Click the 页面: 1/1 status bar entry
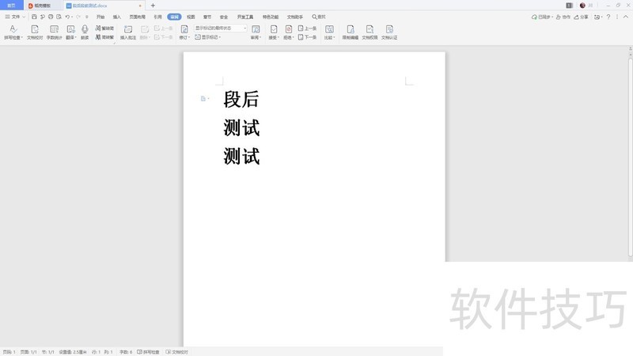The width and height of the screenshot is (633, 356). click(28, 352)
